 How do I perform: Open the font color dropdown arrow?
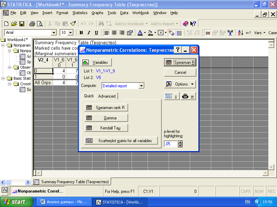coord(145,33)
